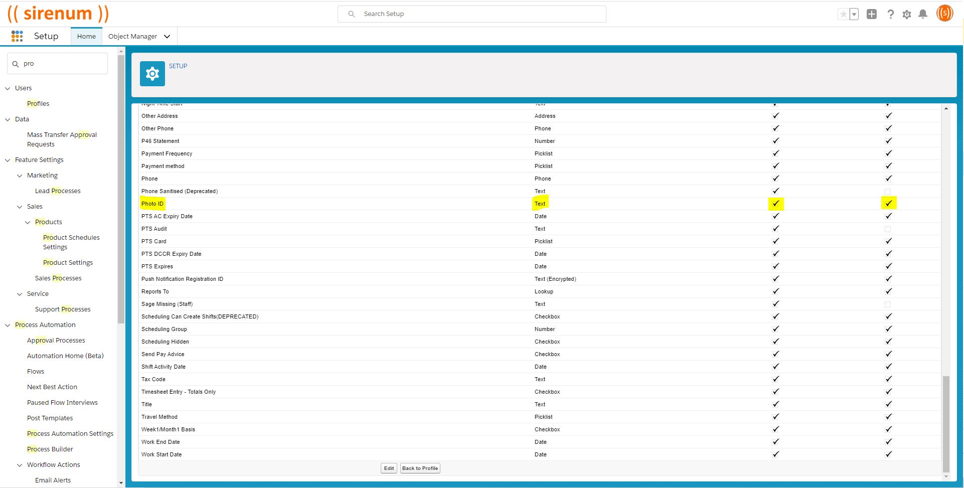964x488 pixels.
Task: Click the field list vertical scrollbar thumb
Action: (946, 423)
